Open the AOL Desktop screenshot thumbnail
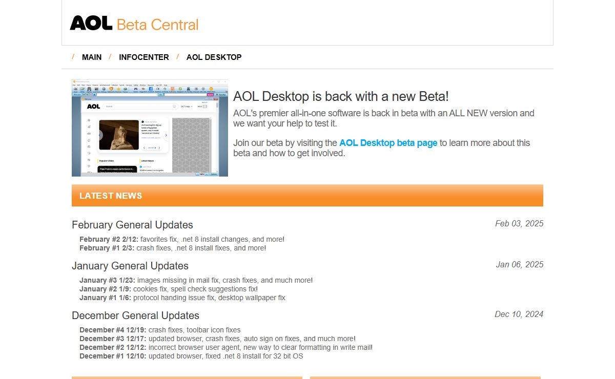Screen dimensions: 615x379 tap(150, 128)
